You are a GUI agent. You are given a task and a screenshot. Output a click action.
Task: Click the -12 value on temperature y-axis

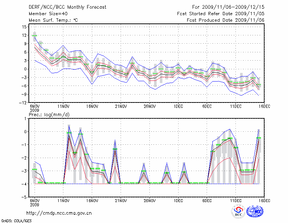coord(23,103)
